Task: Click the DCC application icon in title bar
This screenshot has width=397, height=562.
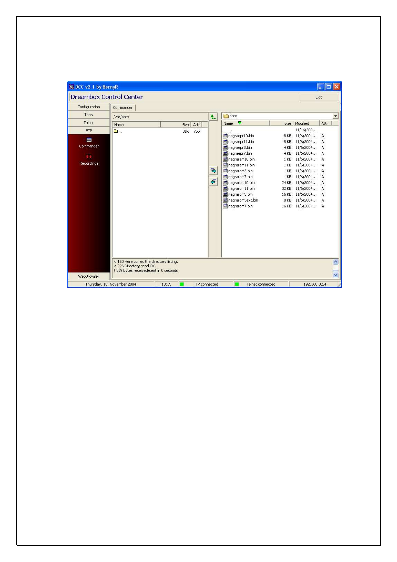Action: [x=71, y=87]
